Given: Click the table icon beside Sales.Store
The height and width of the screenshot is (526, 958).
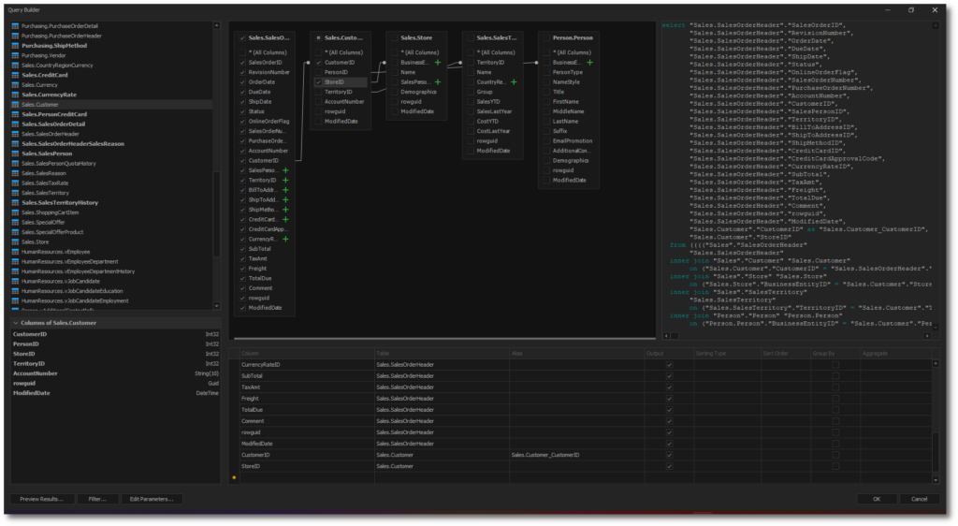Looking at the screenshot, I should [15, 241].
